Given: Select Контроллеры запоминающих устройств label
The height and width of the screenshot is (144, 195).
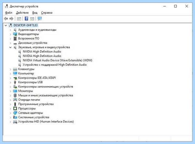Looking at the screenshot, I should (45, 87).
